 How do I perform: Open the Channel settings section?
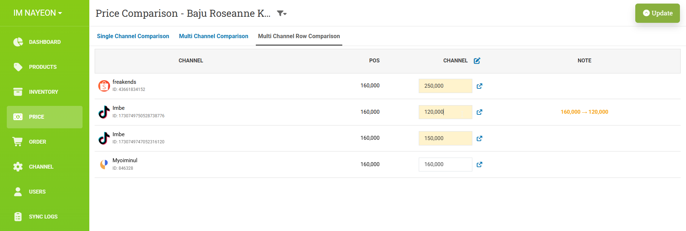pyautogui.click(x=41, y=167)
